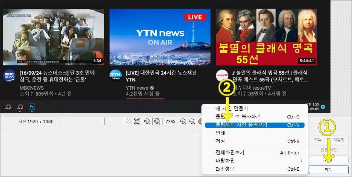Open 'Exif 정보' from the menu
This screenshot has height=177, width=352.
point(254,169)
